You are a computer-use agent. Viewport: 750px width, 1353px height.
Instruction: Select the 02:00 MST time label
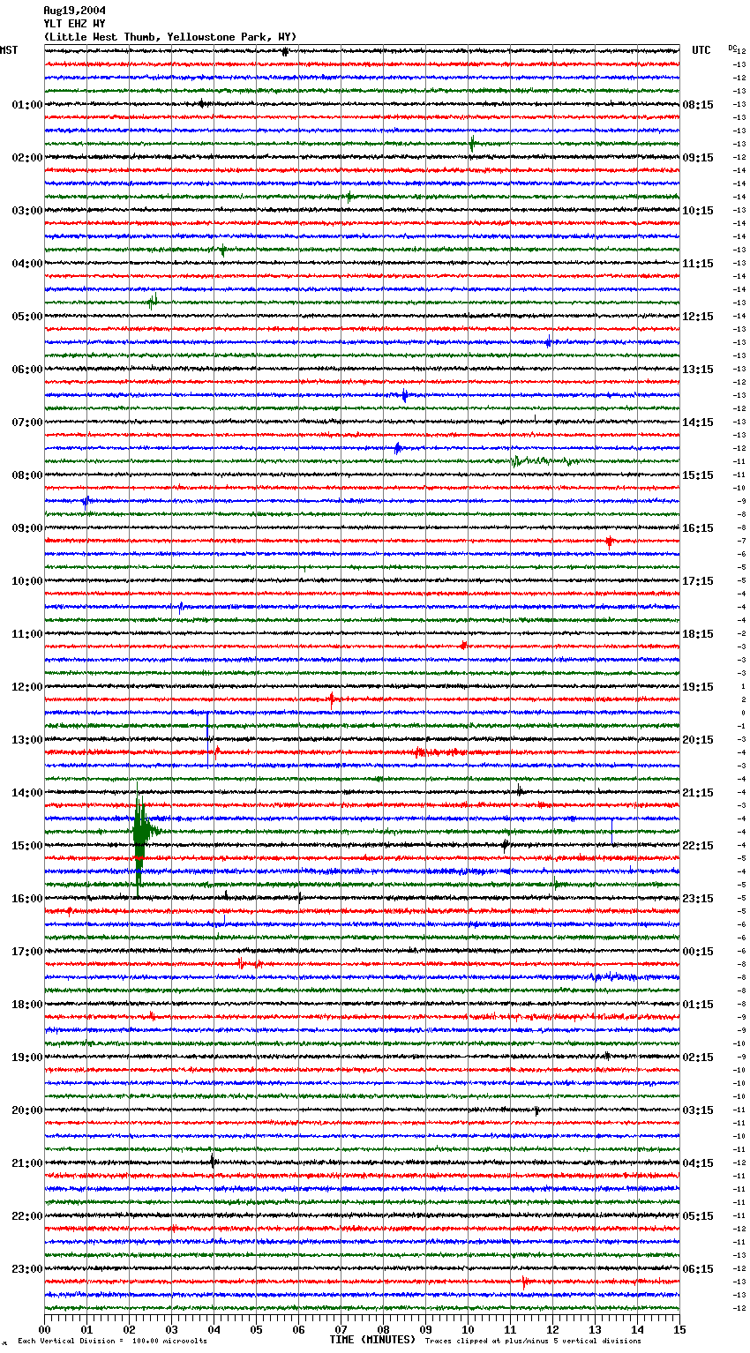tap(27, 158)
